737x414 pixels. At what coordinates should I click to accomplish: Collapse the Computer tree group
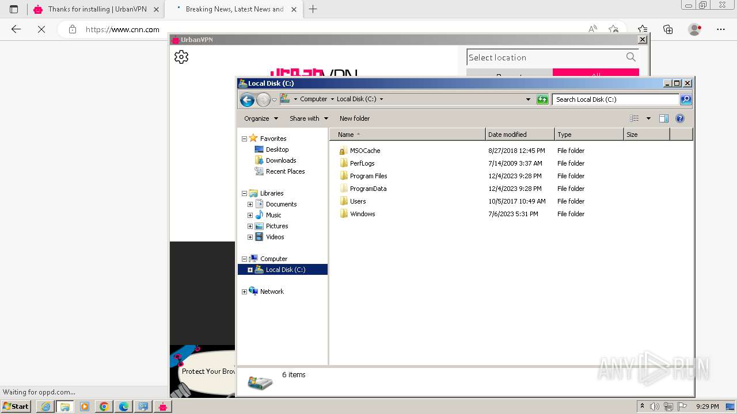[x=244, y=259]
